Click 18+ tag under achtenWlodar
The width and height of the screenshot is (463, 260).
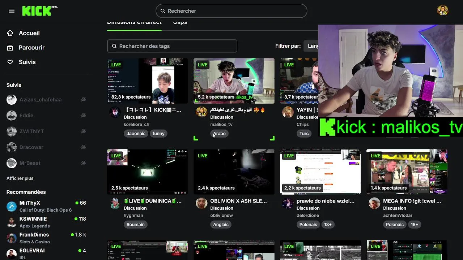point(415,225)
